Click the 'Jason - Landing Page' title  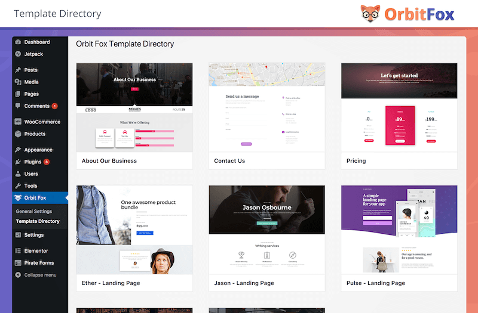tap(244, 283)
